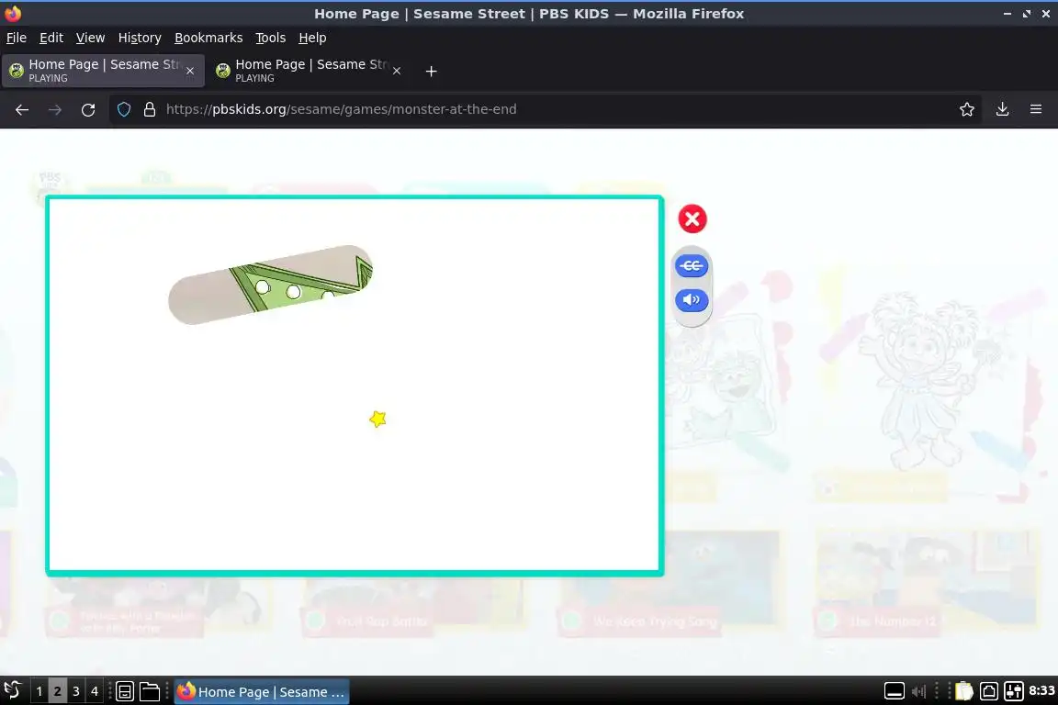Open the Tools menu

(x=271, y=38)
